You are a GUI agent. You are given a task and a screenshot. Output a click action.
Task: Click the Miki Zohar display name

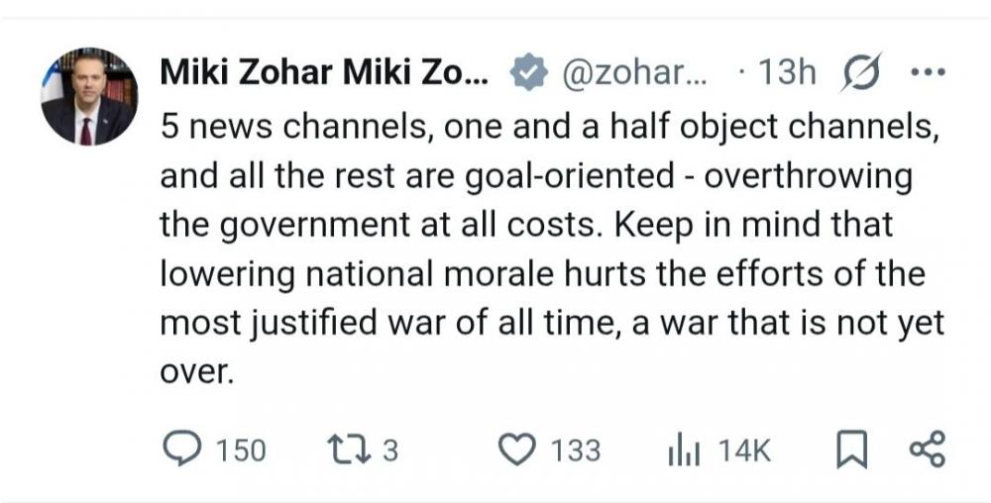click(323, 72)
